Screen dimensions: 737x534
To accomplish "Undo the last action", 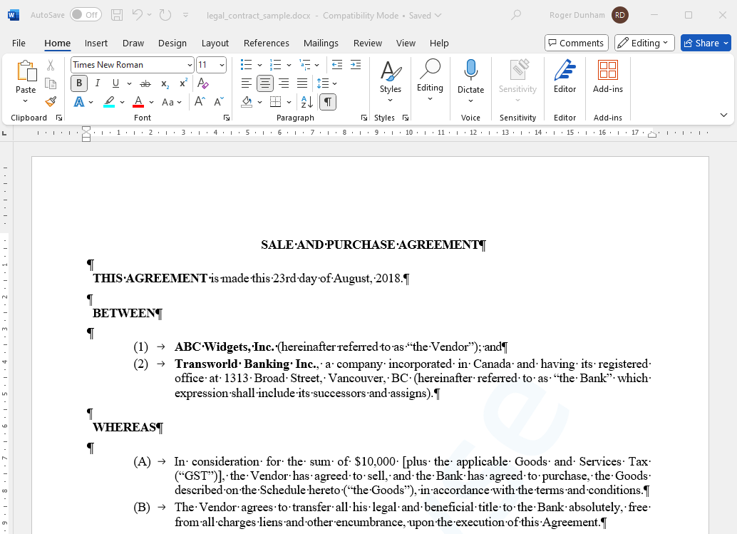I will pos(138,15).
